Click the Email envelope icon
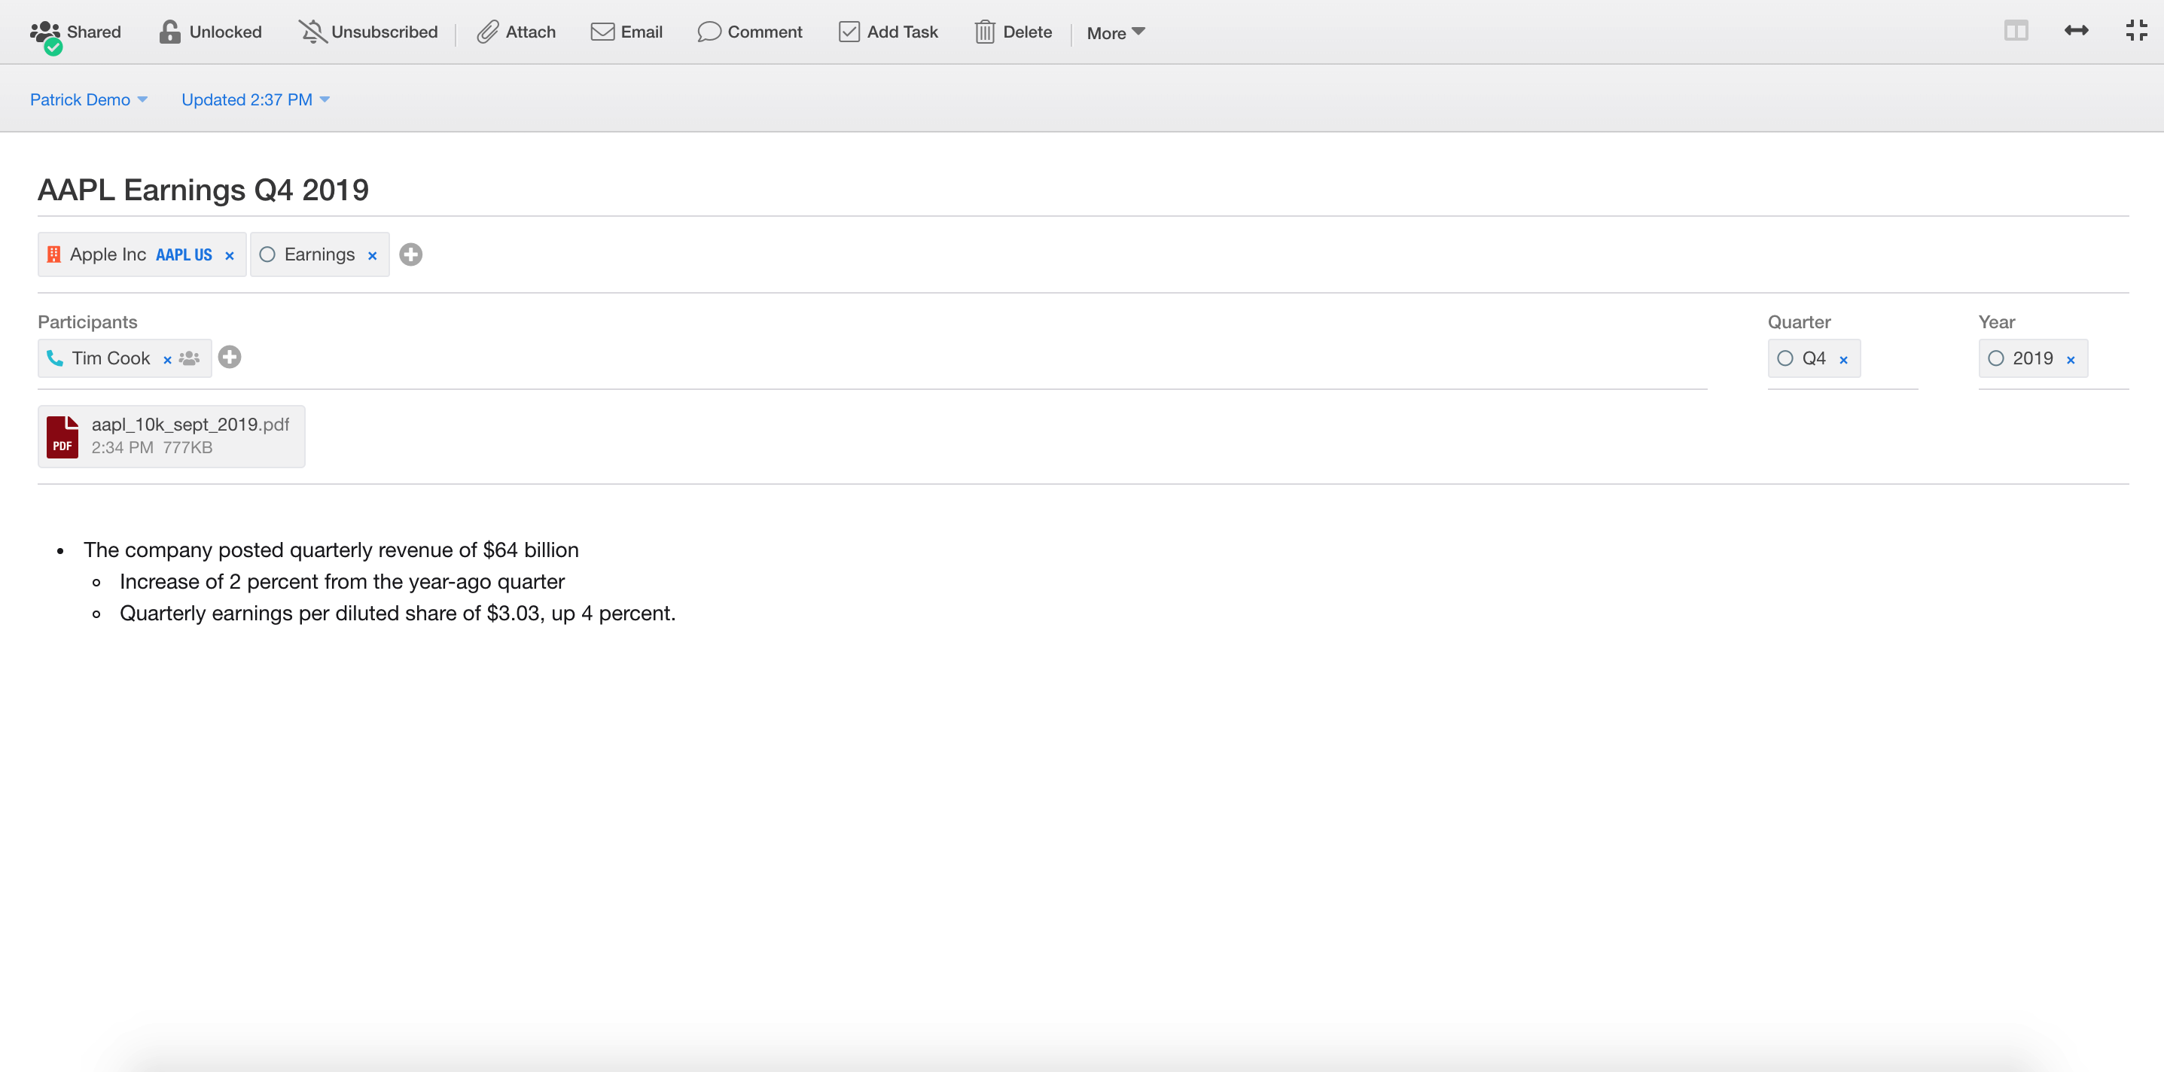Screen dimensions: 2164x1072 [x=602, y=32]
